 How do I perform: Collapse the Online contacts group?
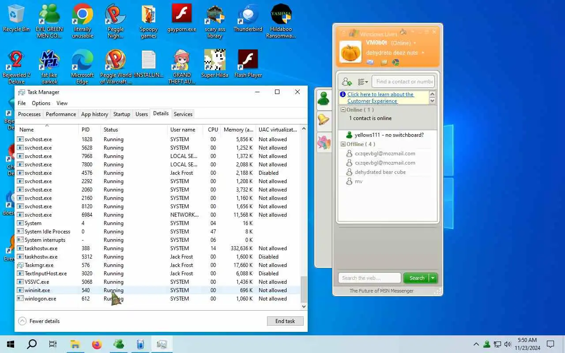coord(343,110)
